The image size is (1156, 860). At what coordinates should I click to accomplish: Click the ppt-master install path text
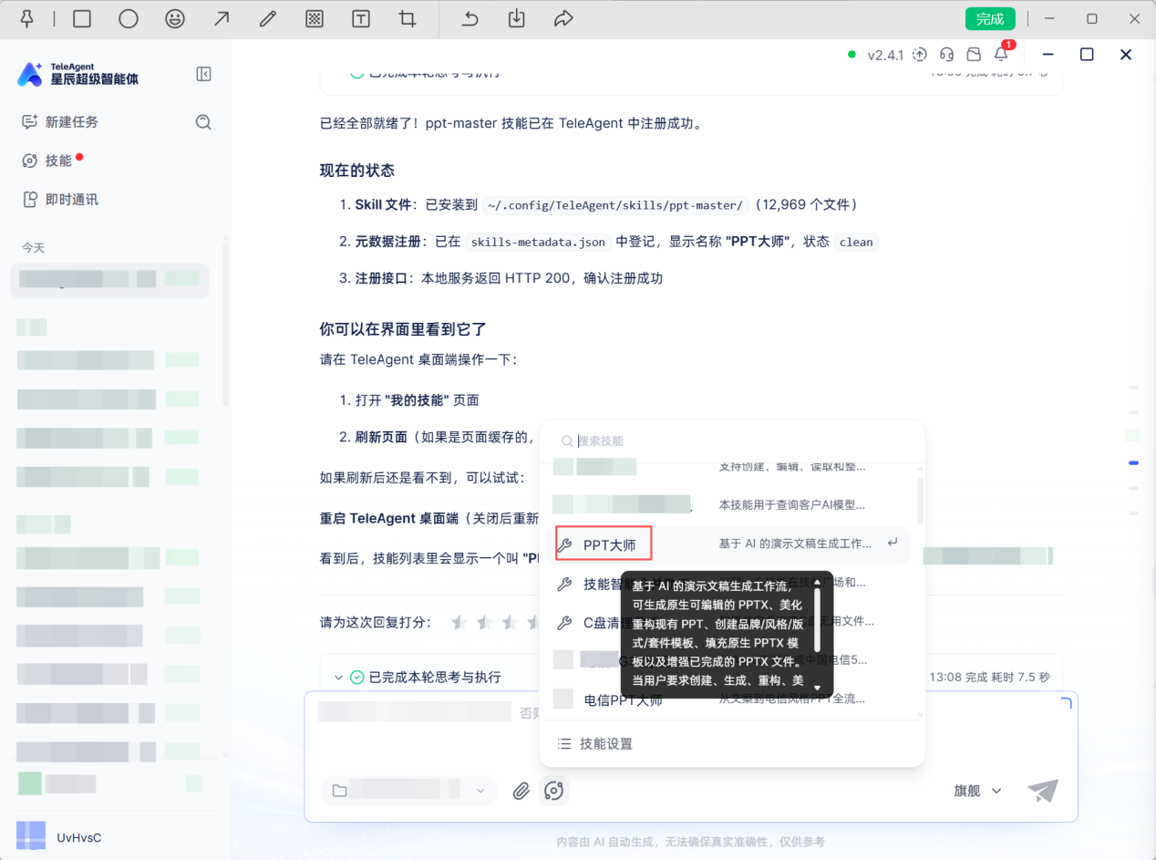[615, 205]
